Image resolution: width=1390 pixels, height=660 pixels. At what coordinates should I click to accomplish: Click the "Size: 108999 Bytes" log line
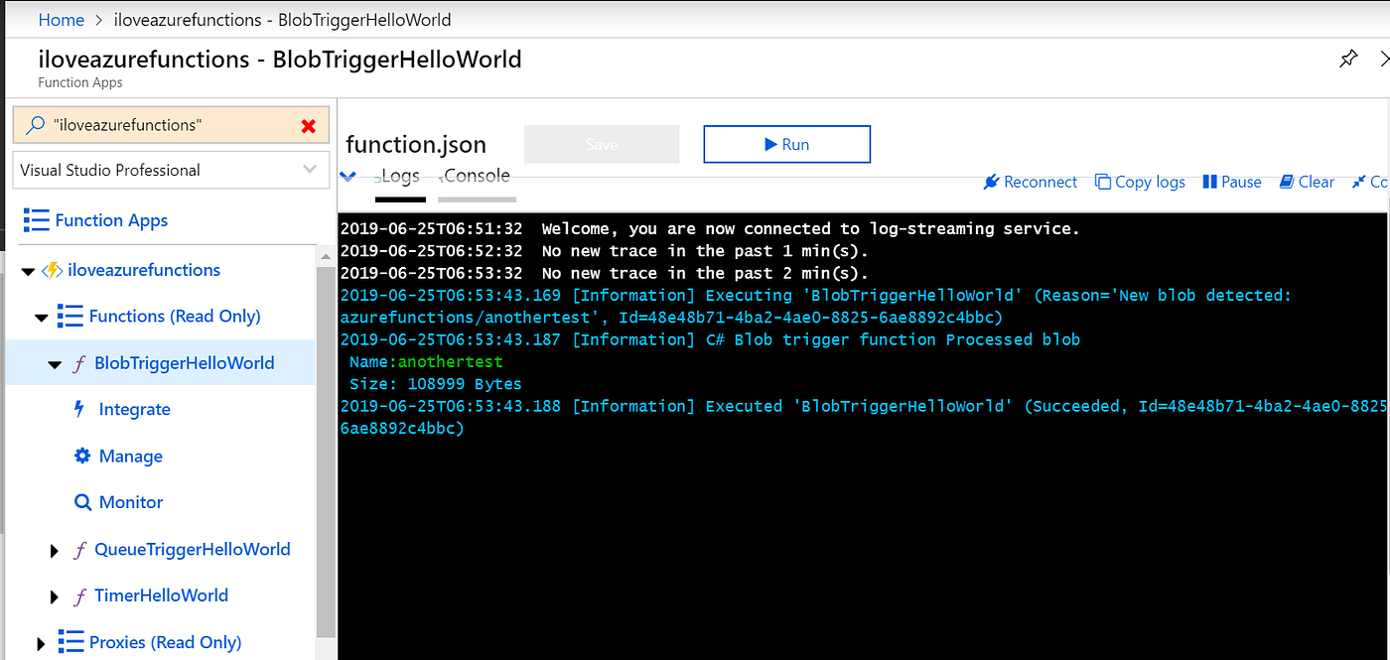[x=435, y=384]
